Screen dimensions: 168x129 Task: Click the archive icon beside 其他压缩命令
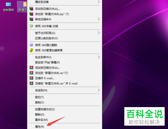coord(31,19)
